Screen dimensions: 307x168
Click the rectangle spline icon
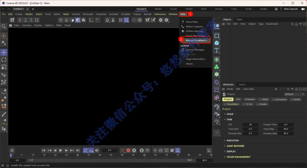pos(217,36)
